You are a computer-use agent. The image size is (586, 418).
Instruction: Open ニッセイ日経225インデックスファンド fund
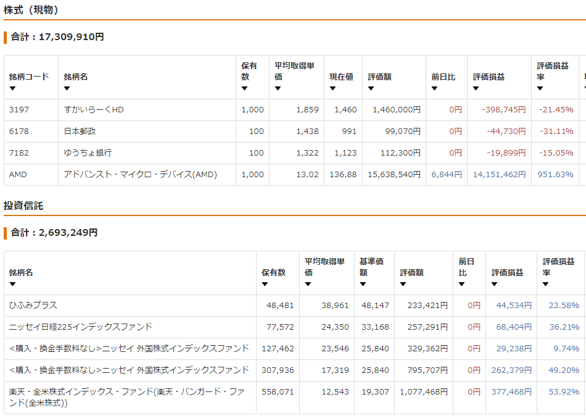tap(80, 327)
